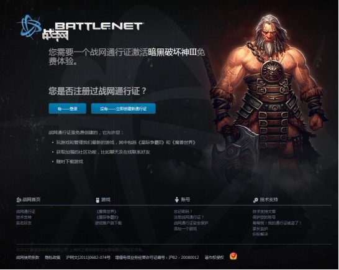Click the mouse icon beside 游戏

97,200
